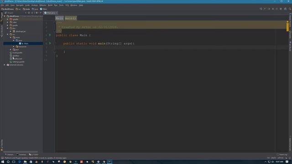292x164 pixels.
Task: Open the Windows Start menu
Action: point(3,162)
